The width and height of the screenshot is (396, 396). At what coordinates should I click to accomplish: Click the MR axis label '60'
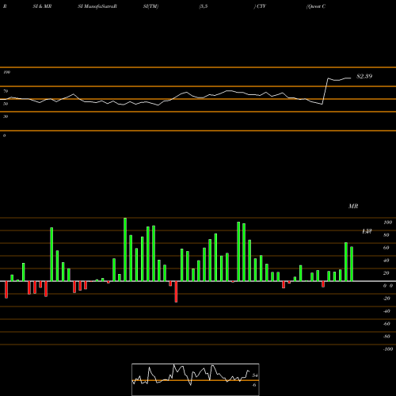pos(386,248)
